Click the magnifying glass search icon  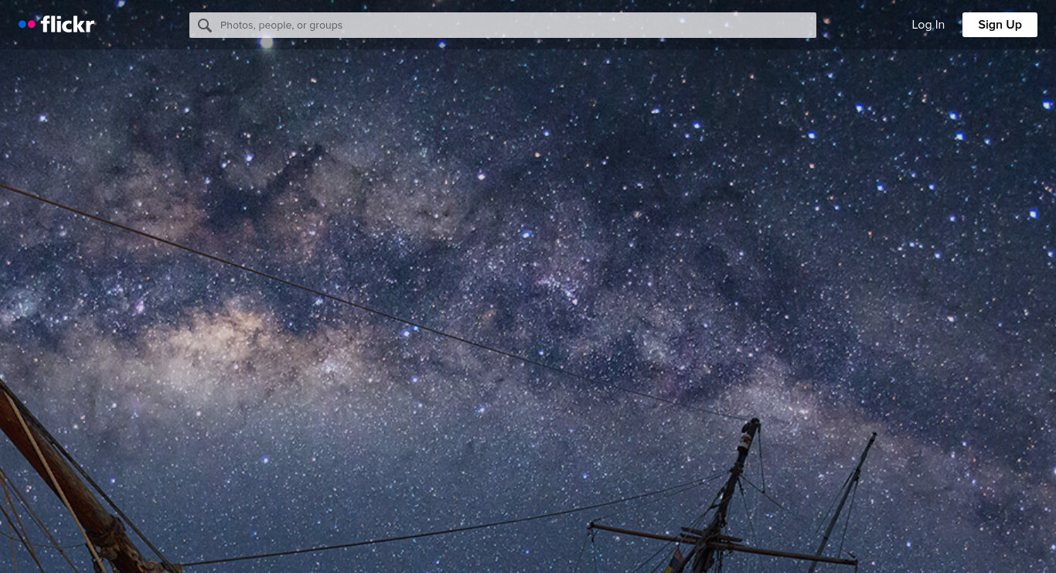pyautogui.click(x=205, y=26)
